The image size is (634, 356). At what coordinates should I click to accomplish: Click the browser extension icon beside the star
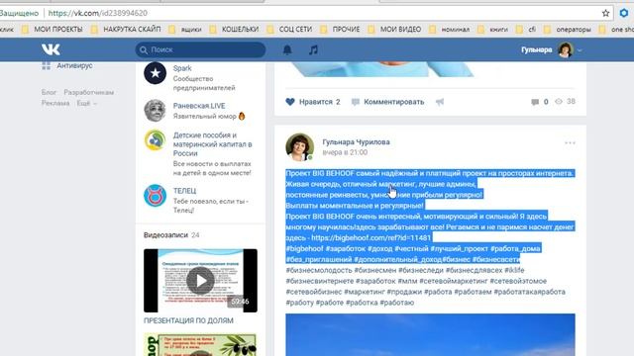[x=624, y=13]
